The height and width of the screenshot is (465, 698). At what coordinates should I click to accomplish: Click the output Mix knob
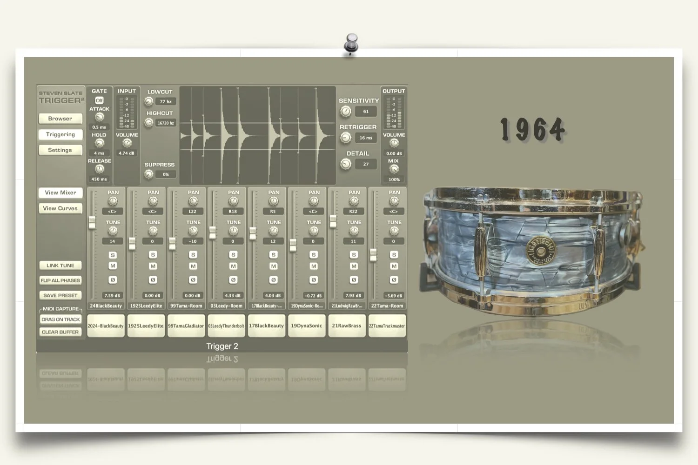pos(394,169)
